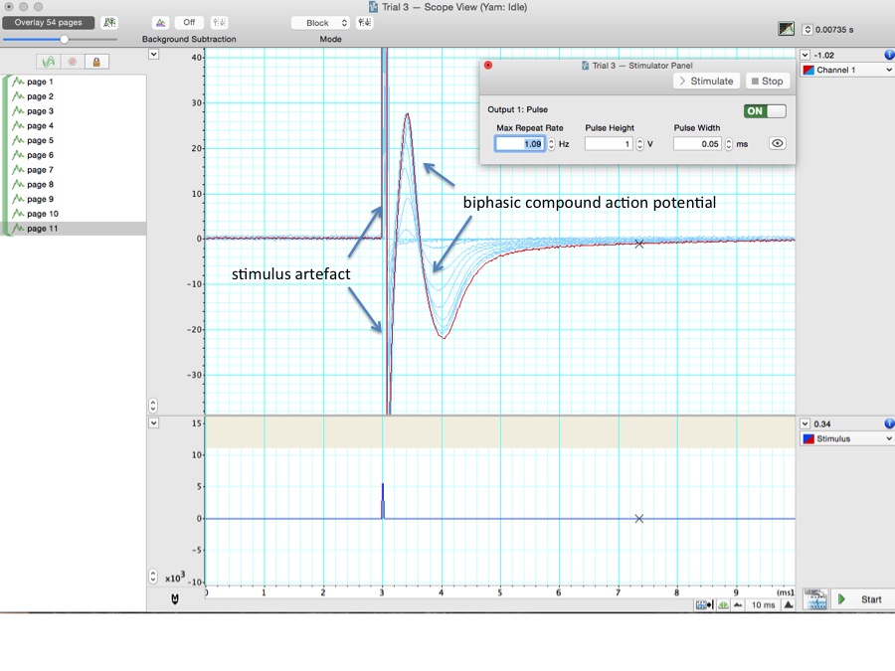Image resolution: width=895 pixels, height=671 pixels.
Task: Open the Channel 1 dropdown menu
Action: tap(846, 71)
